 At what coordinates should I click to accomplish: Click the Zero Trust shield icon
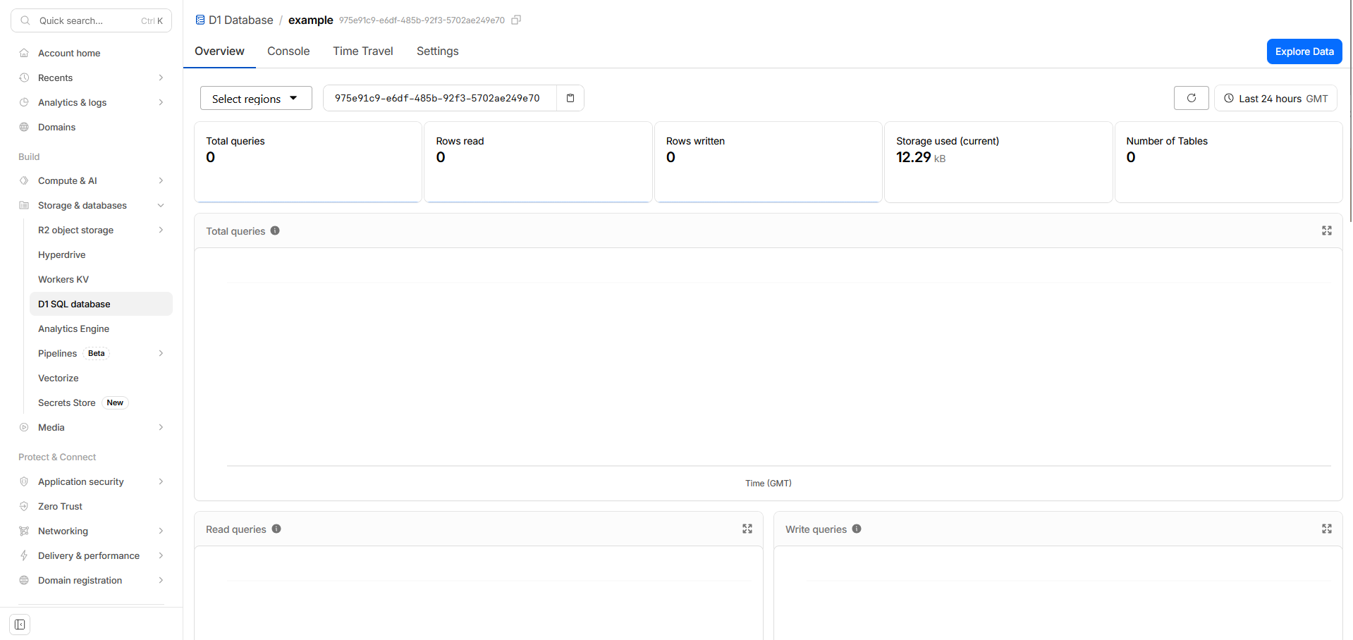24,506
